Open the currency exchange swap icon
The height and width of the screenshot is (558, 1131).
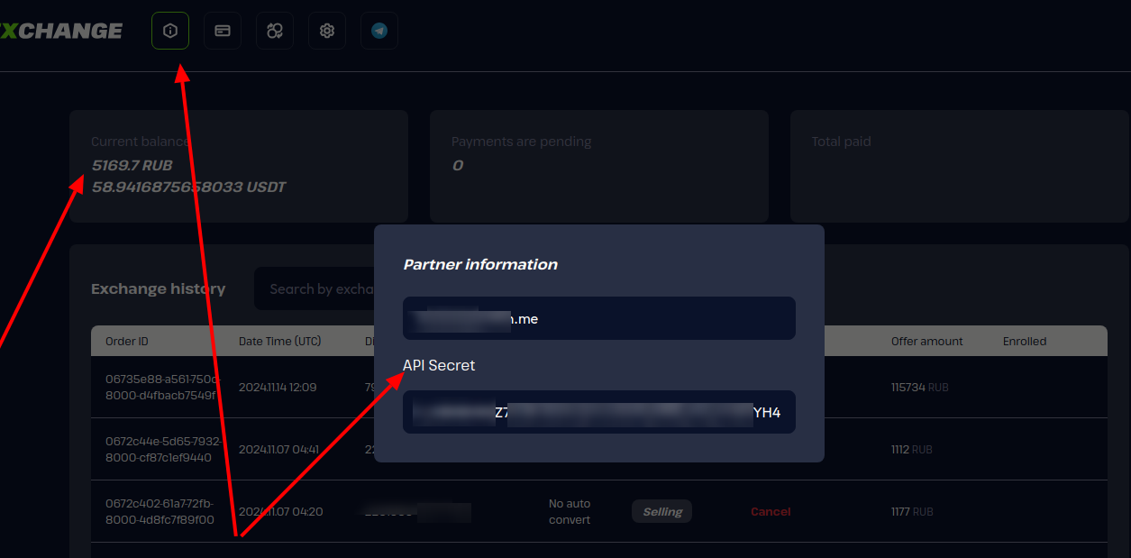pos(275,31)
